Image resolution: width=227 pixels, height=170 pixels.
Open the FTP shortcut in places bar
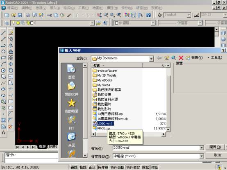[72, 123]
